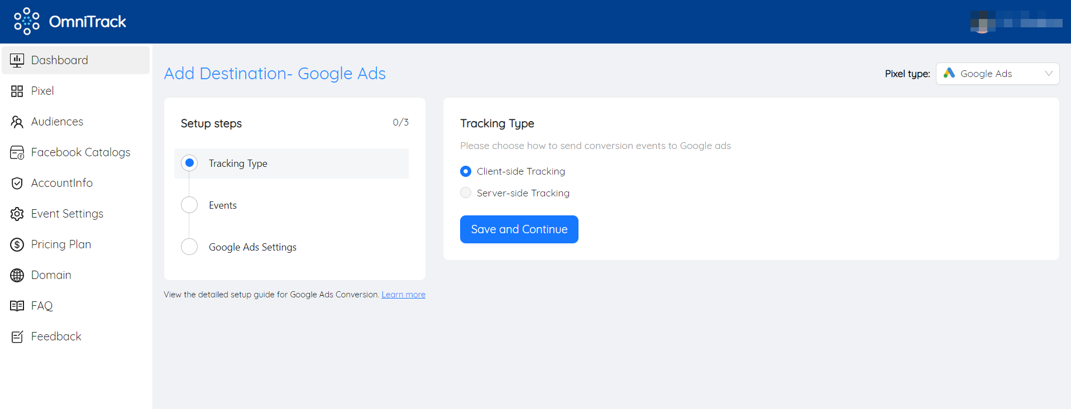Open Facebook Catalogs menu item
The image size is (1071, 409).
tap(76, 152)
